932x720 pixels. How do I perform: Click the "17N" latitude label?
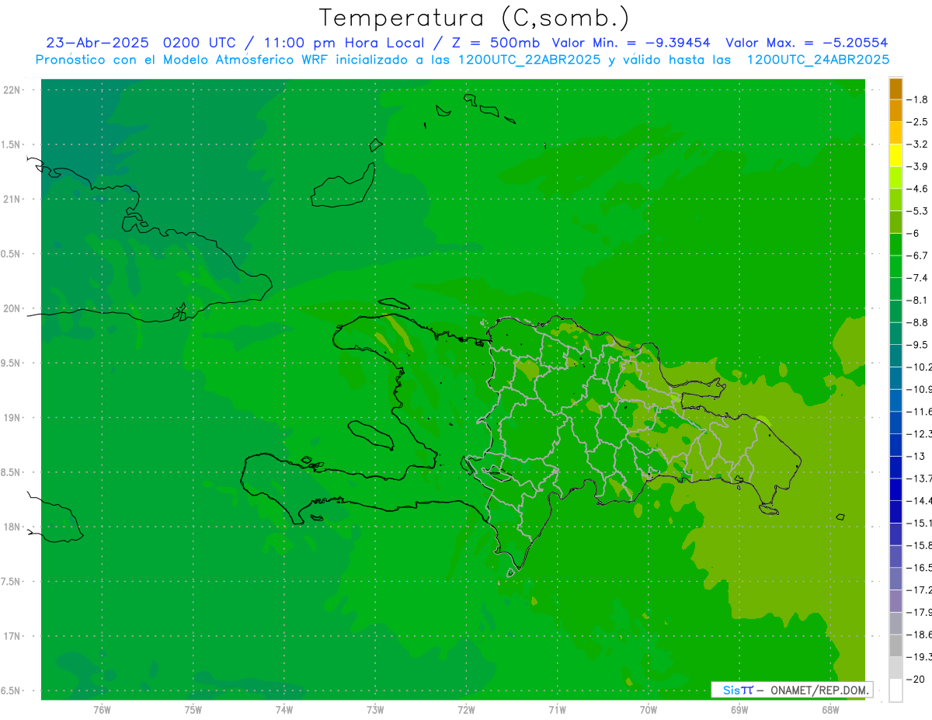[12, 637]
